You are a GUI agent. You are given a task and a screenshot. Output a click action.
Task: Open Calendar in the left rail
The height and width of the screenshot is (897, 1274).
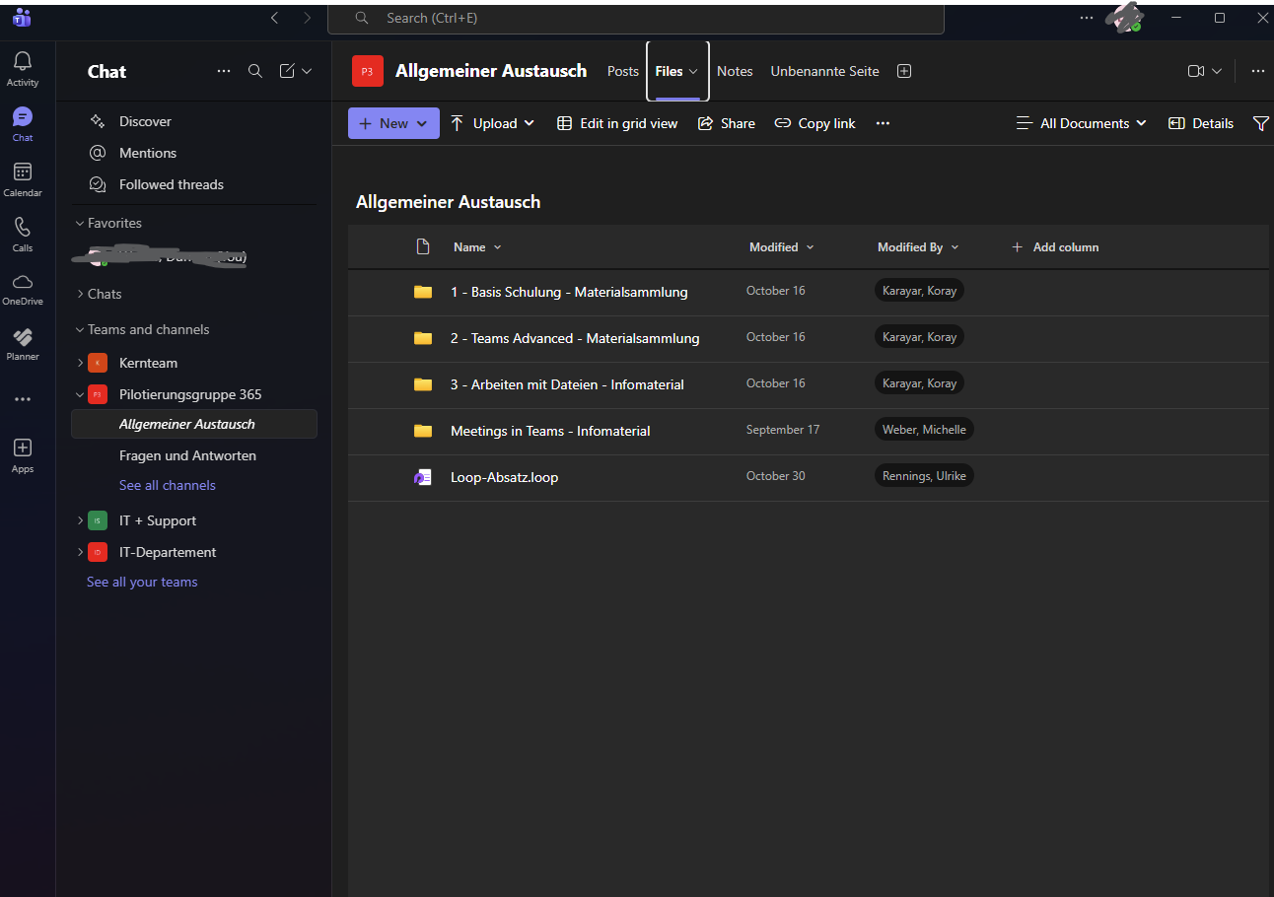tap(22, 172)
